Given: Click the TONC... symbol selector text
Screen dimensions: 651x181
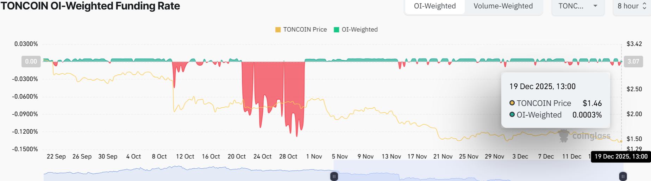Looking at the screenshot, I should point(571,6).
